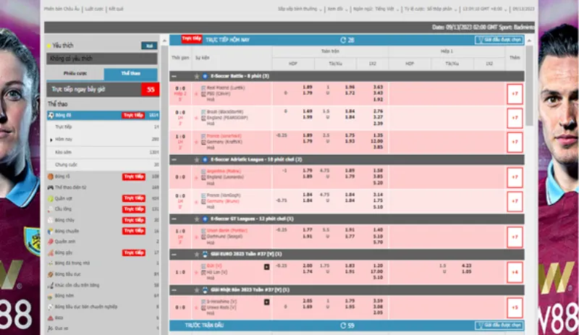Select the Trực tiếp submenu under football

coord(103,127)
